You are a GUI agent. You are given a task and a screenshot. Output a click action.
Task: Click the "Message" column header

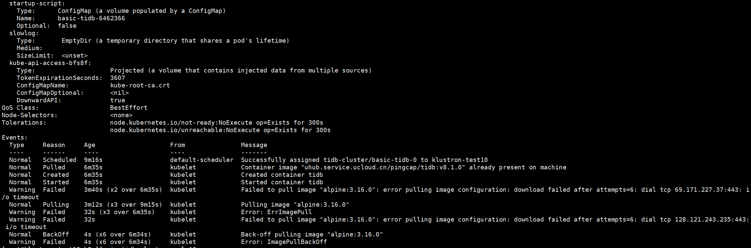tap(254, 145)
